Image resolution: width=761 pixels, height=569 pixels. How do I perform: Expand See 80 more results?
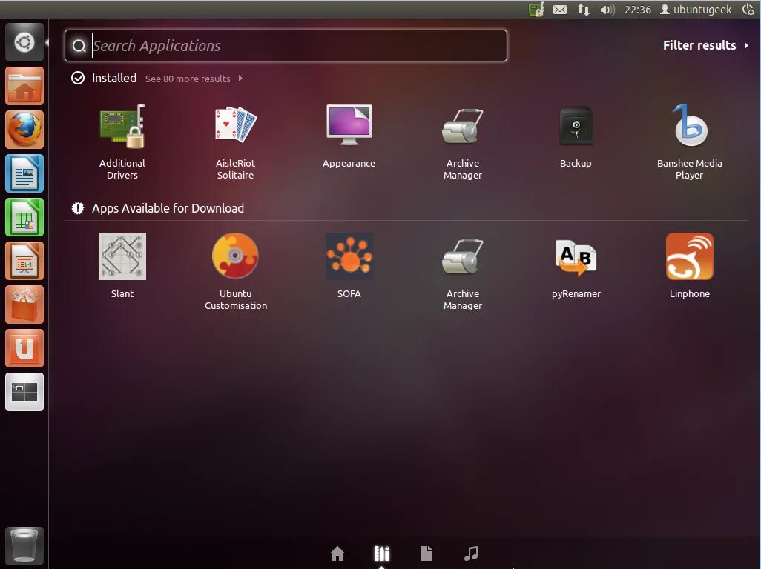tap(194, 79)
